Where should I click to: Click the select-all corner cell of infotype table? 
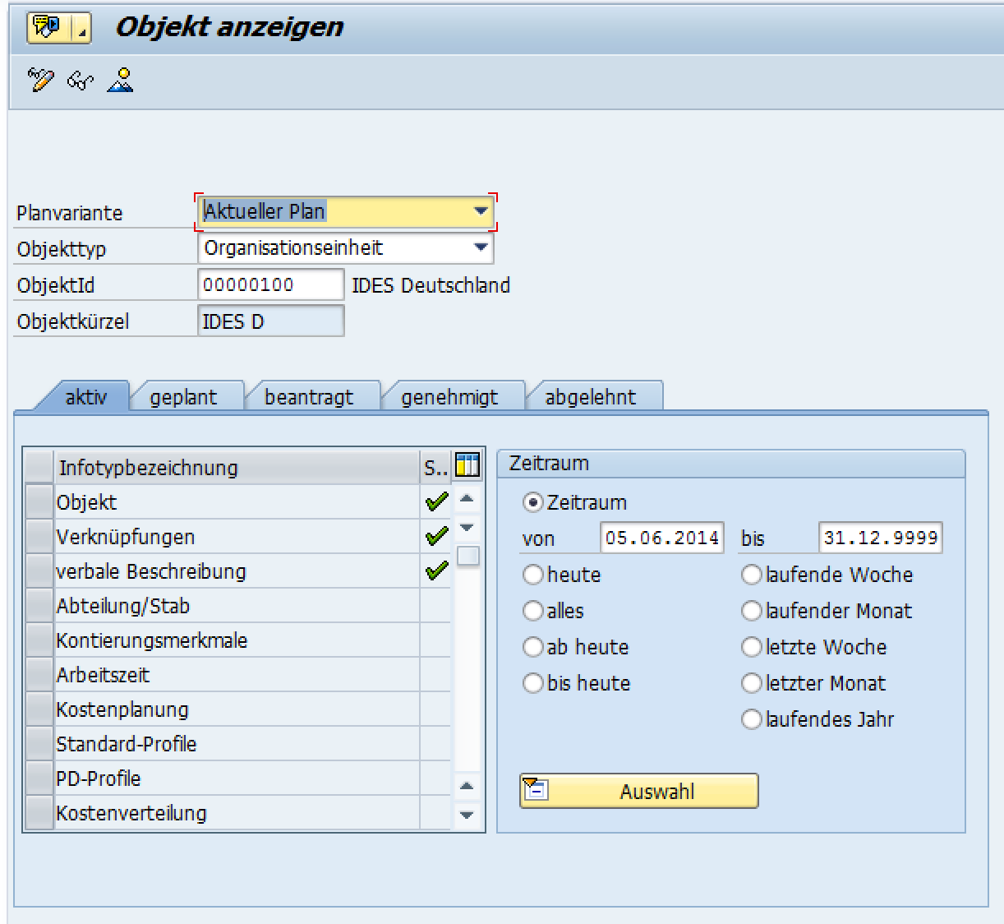coord(39,466)
